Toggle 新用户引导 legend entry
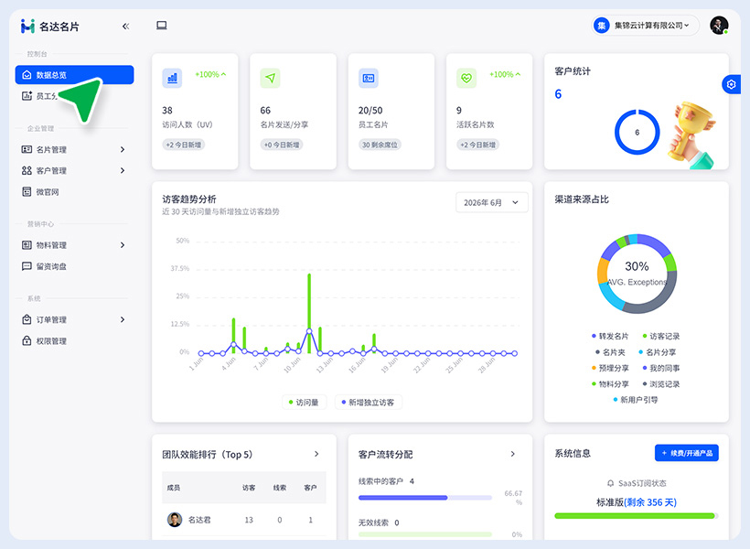750x549 pixels. (x=636, y=400)
